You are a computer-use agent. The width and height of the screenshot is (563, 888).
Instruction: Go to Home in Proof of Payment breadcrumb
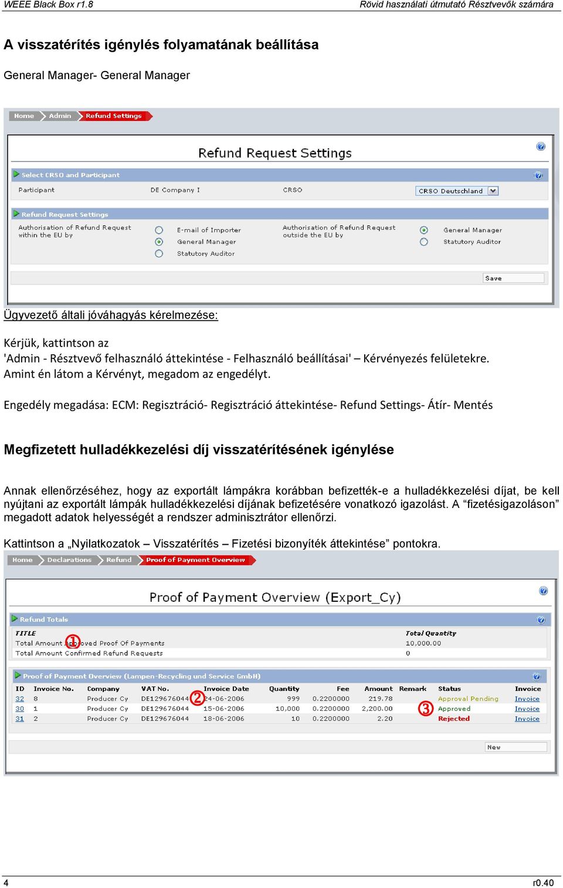pos(22,560)
